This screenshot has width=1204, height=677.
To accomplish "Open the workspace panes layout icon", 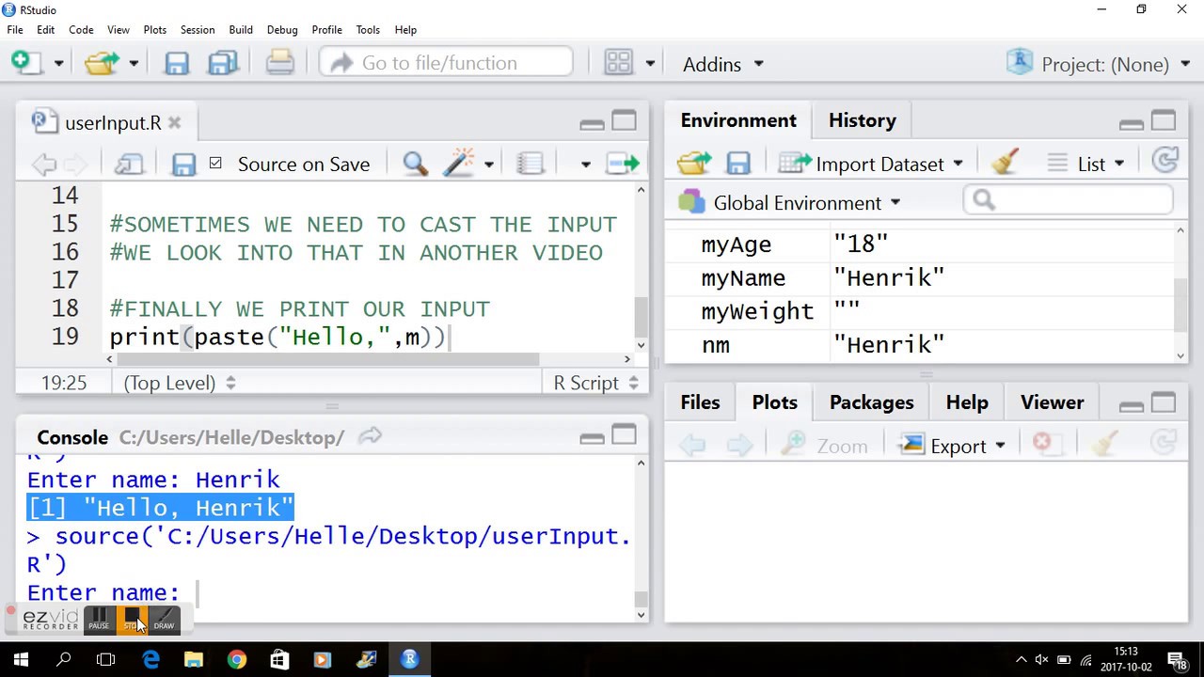I will pos(618,63).
